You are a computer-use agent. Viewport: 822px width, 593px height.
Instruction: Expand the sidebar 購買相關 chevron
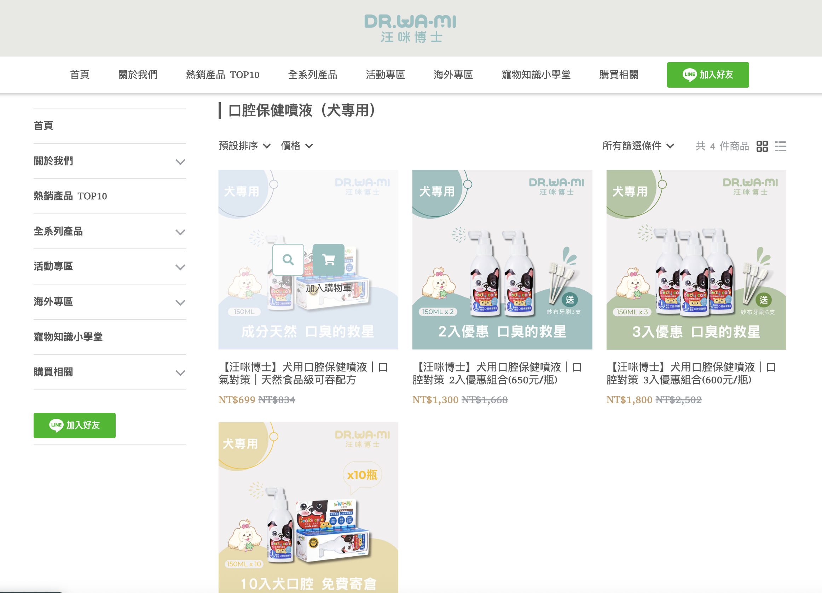pos(180,372)
